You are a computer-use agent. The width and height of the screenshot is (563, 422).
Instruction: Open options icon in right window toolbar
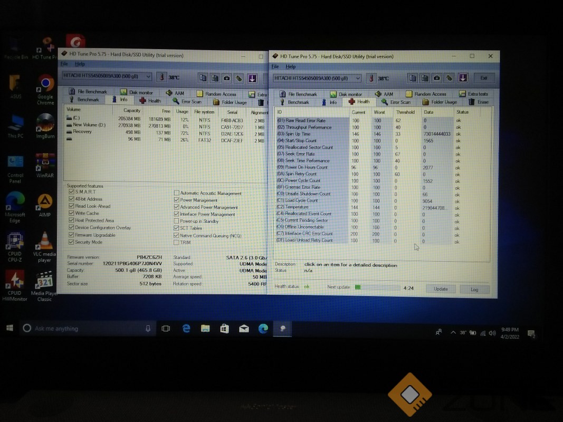point(449,78)
